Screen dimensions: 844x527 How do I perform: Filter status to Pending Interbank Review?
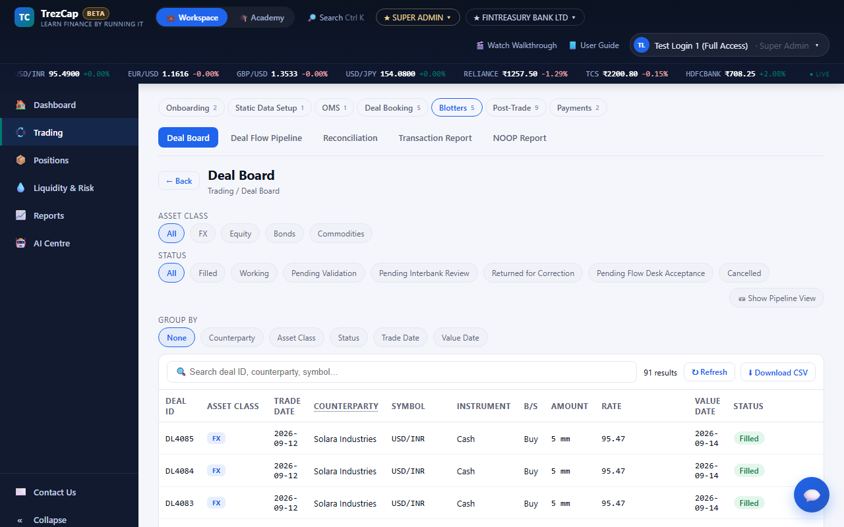[x=424, y=273]
